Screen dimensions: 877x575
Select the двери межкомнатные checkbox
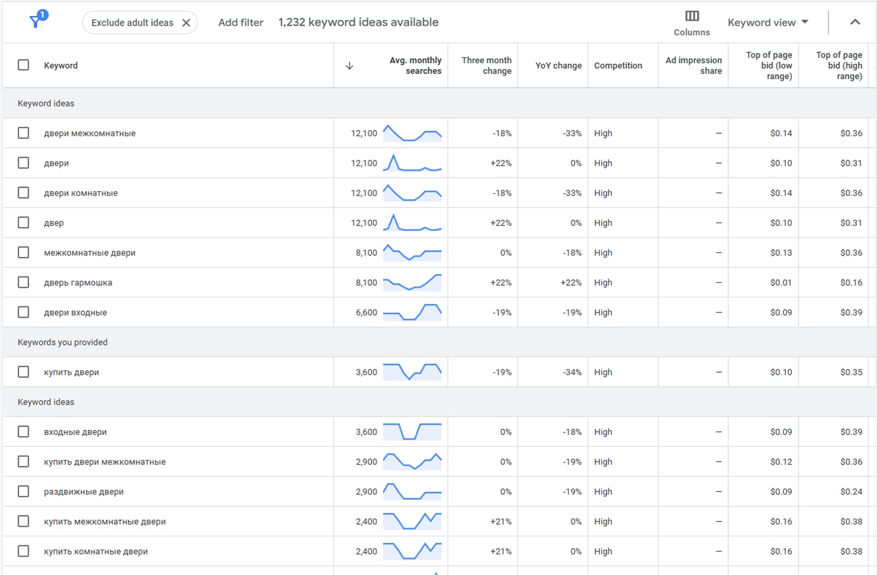point(23,133)
